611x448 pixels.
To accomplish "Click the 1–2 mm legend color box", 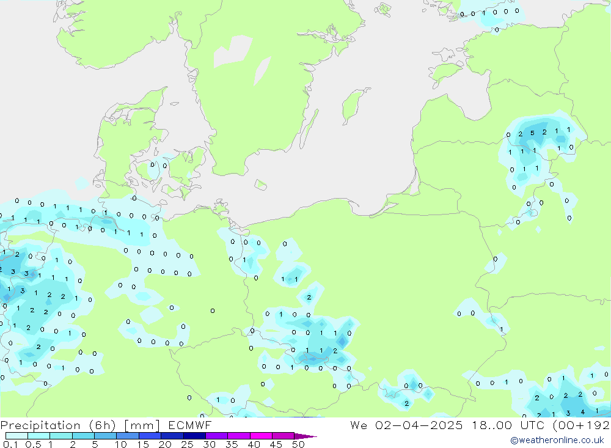I will pyautogui.click(x=61, y=436).
